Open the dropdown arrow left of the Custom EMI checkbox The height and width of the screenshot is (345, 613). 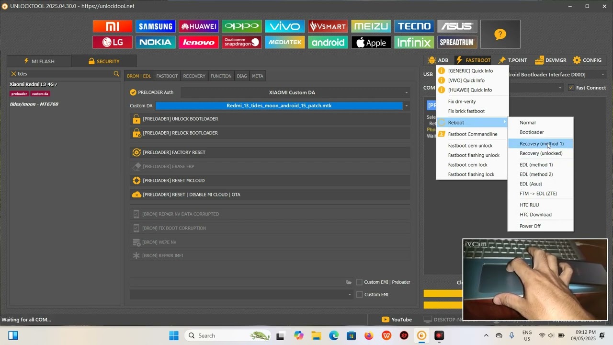pos(350,295)
